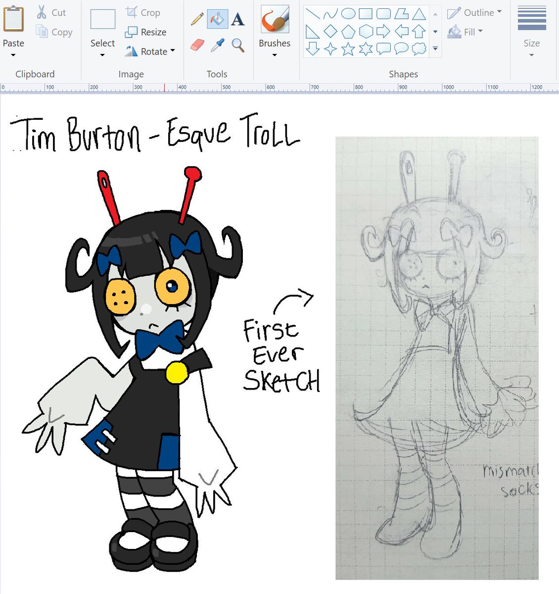Click the Paste clipboard icon
This screenshot has width=559, height=594.
13,18
